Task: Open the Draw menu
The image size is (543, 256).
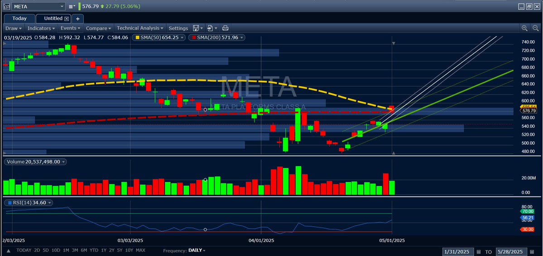Action: click(14, 28)
